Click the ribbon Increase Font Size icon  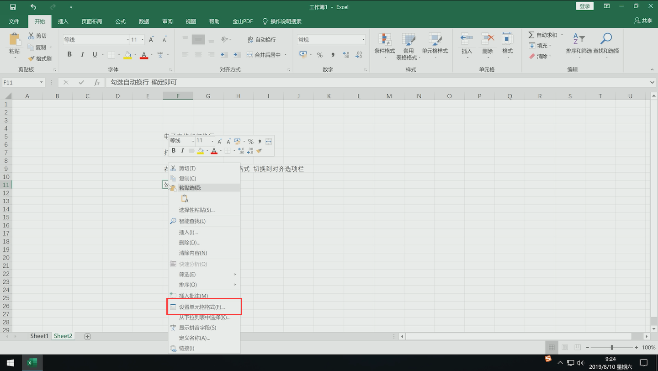[151, 40]
